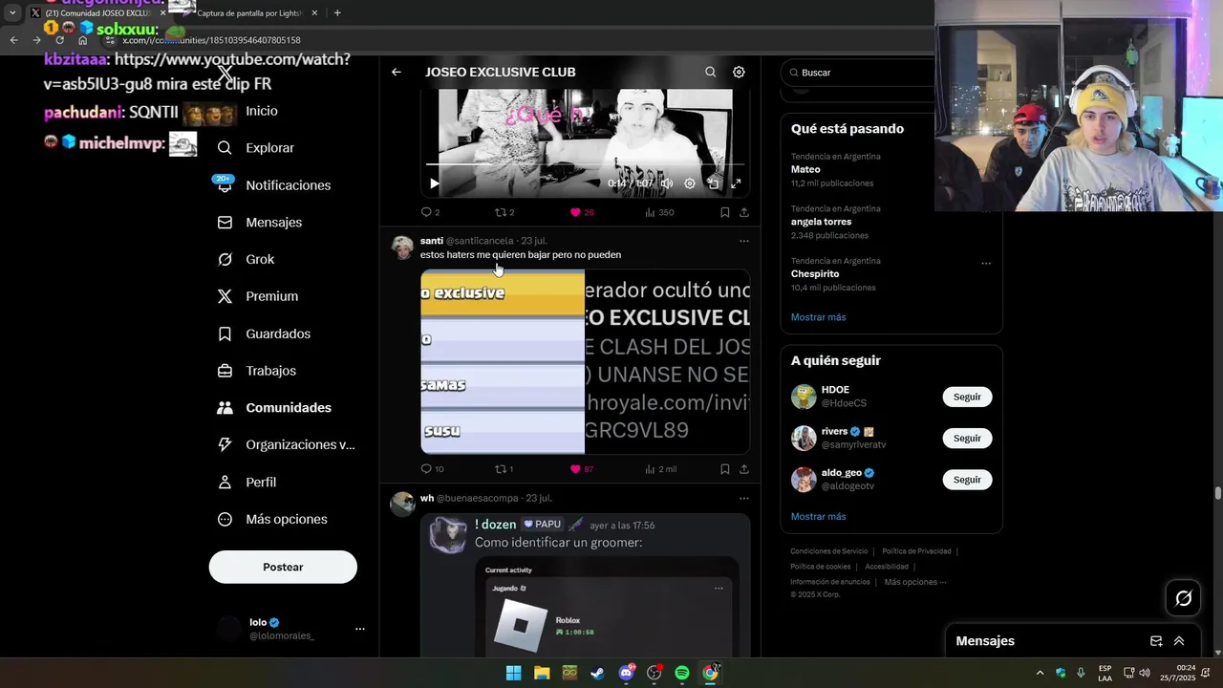Image resolution: width=1223 pixels, height=688 pixels.
Task: Open more options for the Chespirito trend
Action: coord(986,263)
